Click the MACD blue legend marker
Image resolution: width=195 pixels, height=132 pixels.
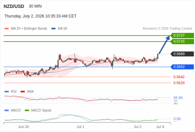[7, 110]
